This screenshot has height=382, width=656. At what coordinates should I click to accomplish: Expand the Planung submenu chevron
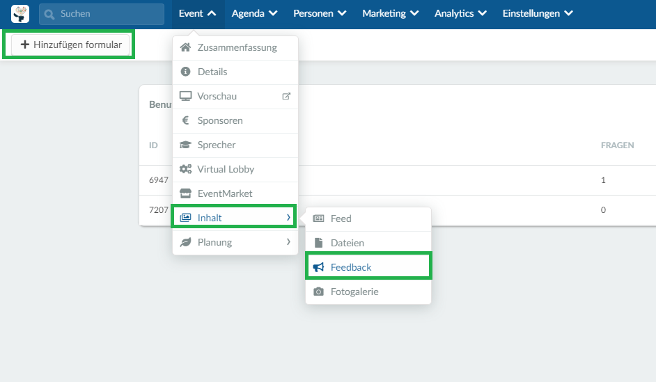click(288, 241)
